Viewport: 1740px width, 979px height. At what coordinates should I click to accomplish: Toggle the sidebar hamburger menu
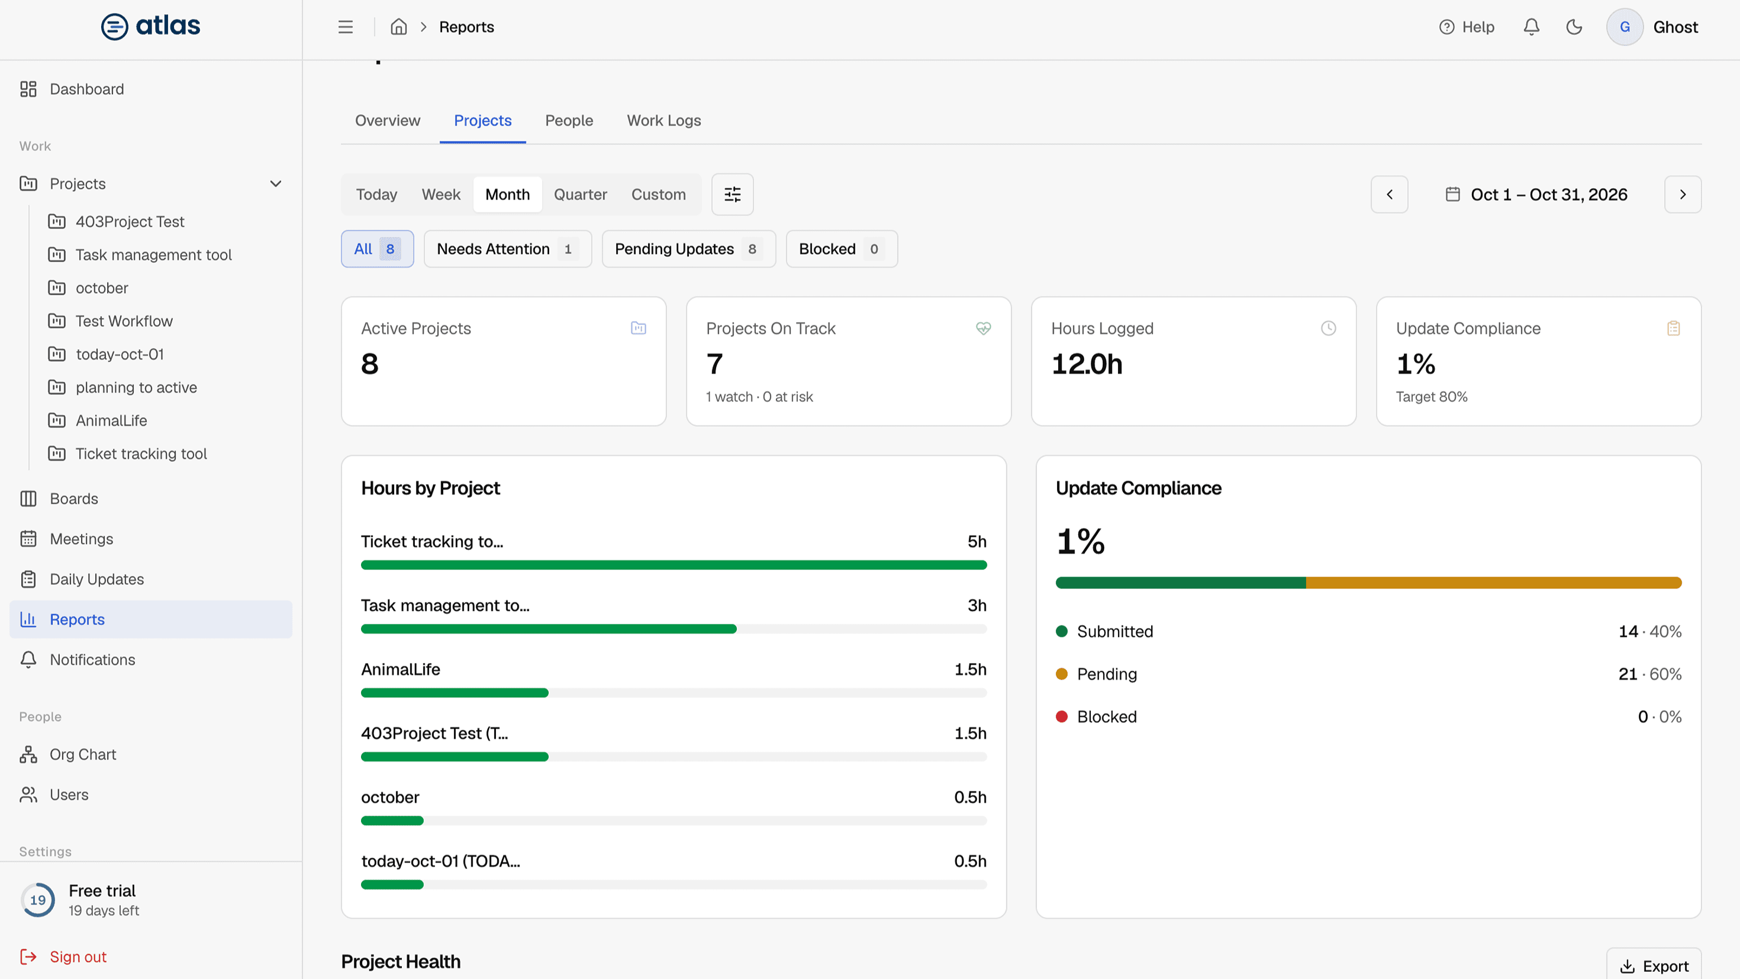pyautogui.click(x=345, y=27)
